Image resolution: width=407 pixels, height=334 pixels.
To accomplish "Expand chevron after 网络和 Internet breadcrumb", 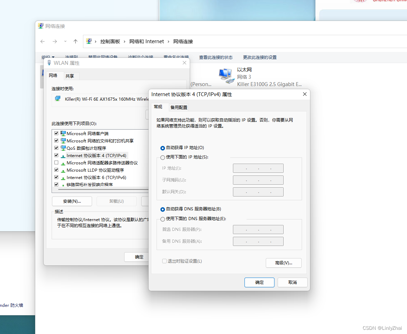I will click(168, 41).
